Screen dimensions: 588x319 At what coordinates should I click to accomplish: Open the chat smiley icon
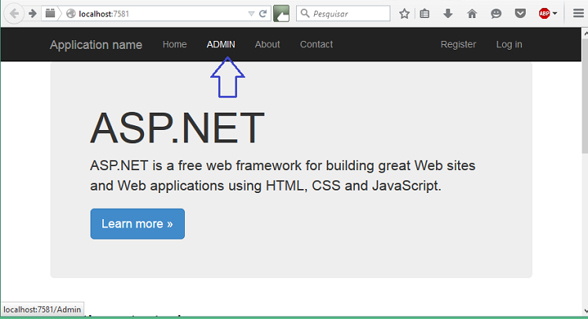[x=496, y=14]
